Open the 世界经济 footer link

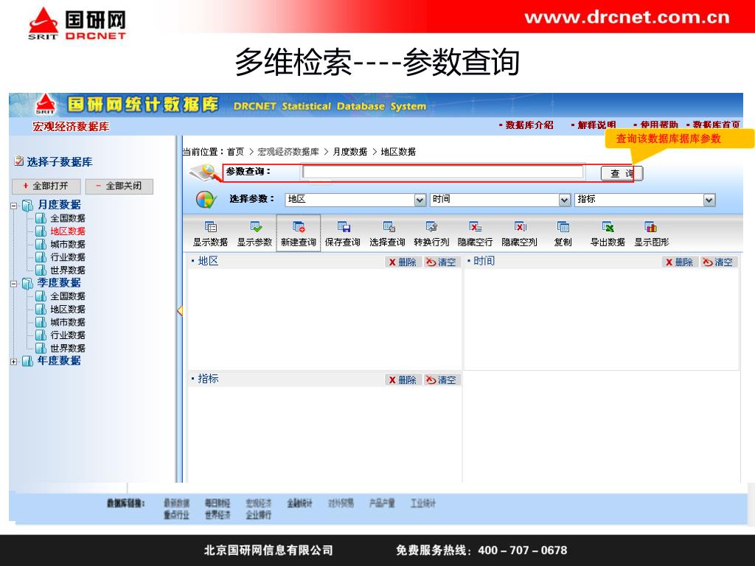(x=218, y=515)
